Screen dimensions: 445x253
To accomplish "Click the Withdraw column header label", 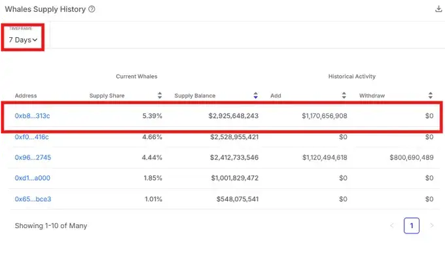I will pos(372,95).
